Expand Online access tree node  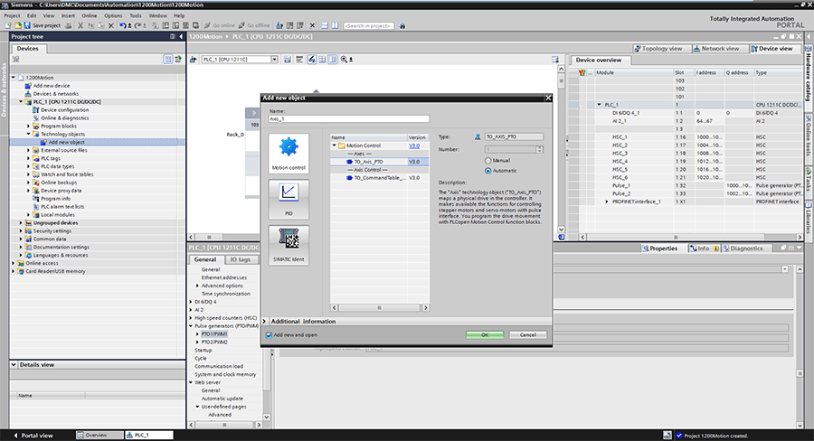[x=14, y=263]
